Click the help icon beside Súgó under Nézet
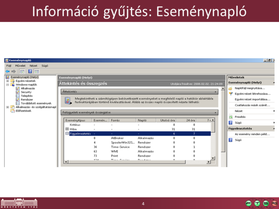The height and width of the screenshot is (209, 279). 231,122
